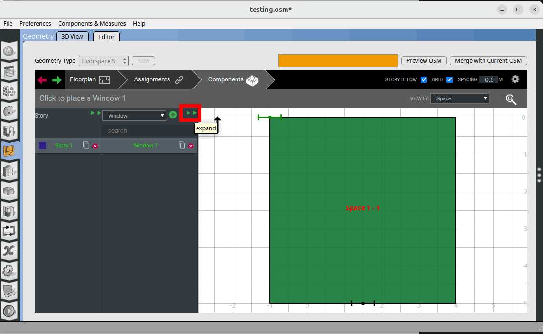Delete Window 1 with red X

[x=191, y=146]
